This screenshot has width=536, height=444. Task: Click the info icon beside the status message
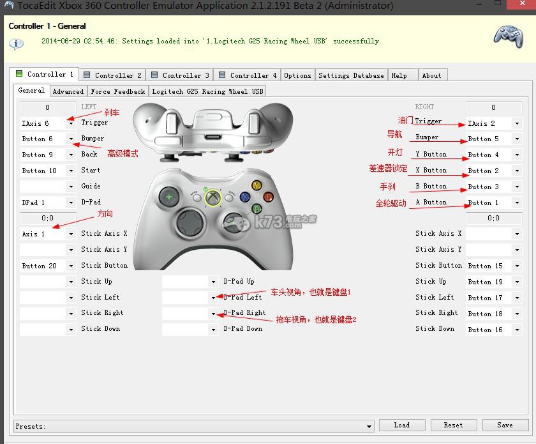pyautogui.click(x=16, y=43)
